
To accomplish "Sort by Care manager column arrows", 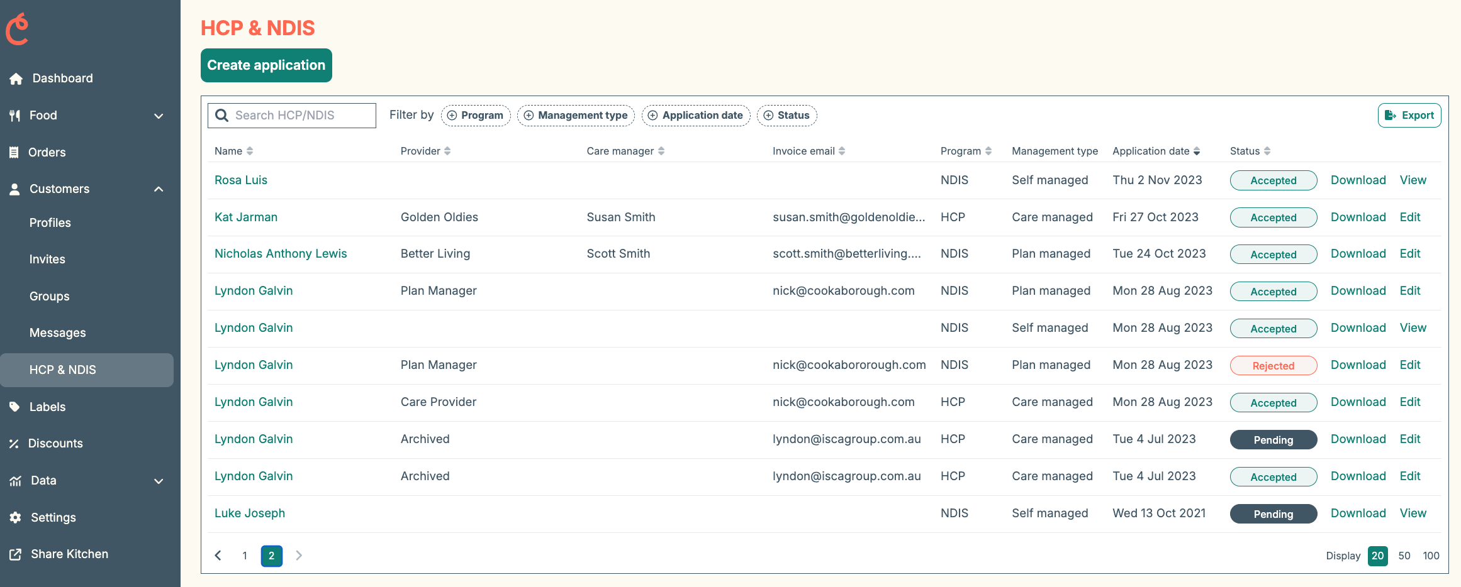I will click(x=661, y=151).
